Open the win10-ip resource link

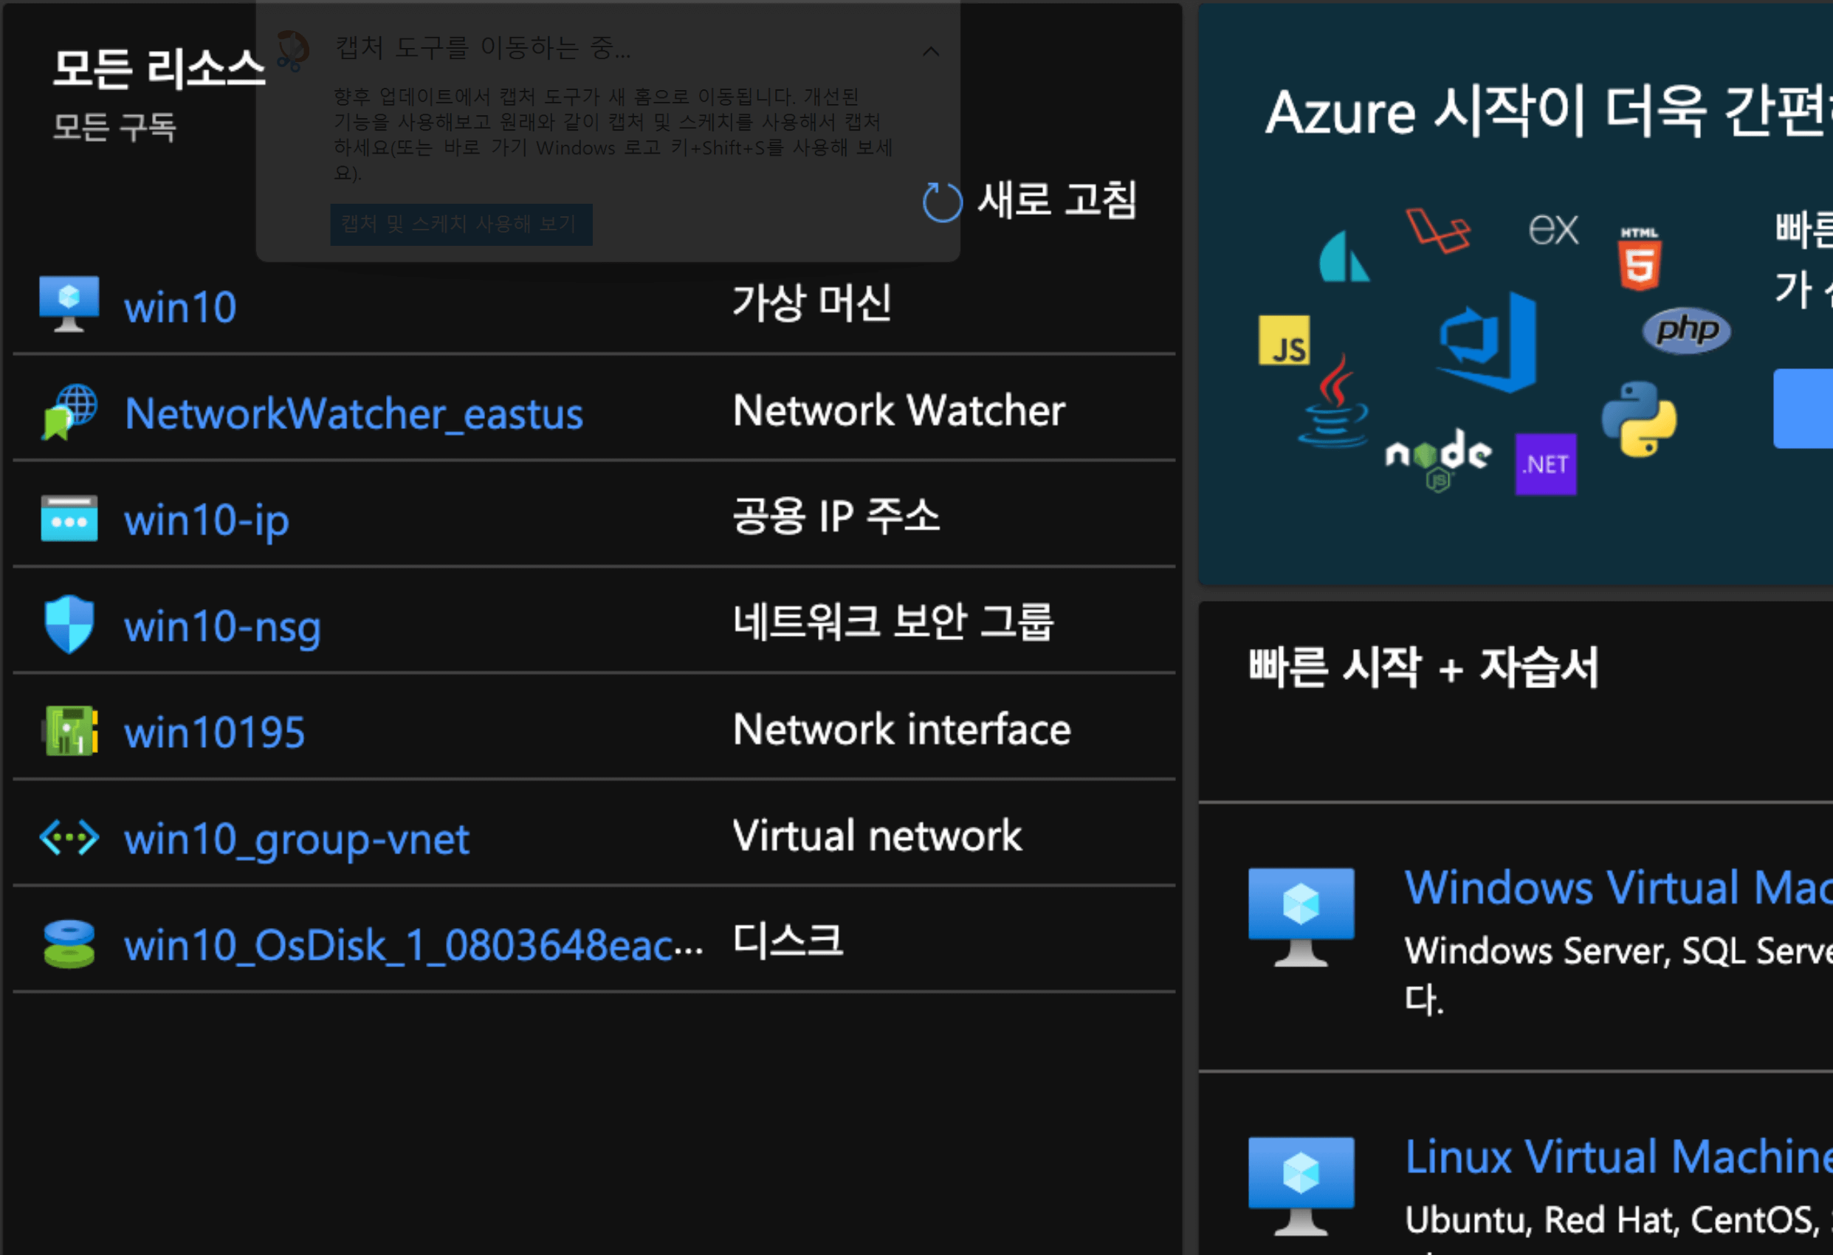[207, 520]
